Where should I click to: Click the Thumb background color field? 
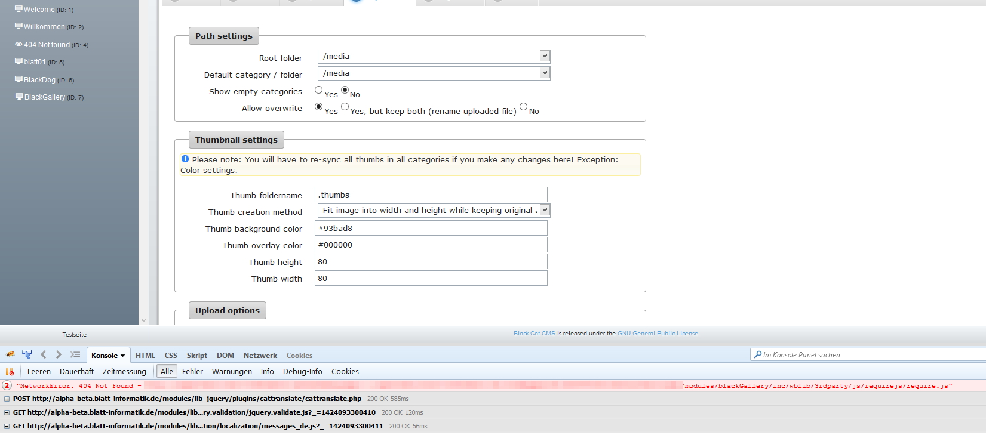pos(431,228)
